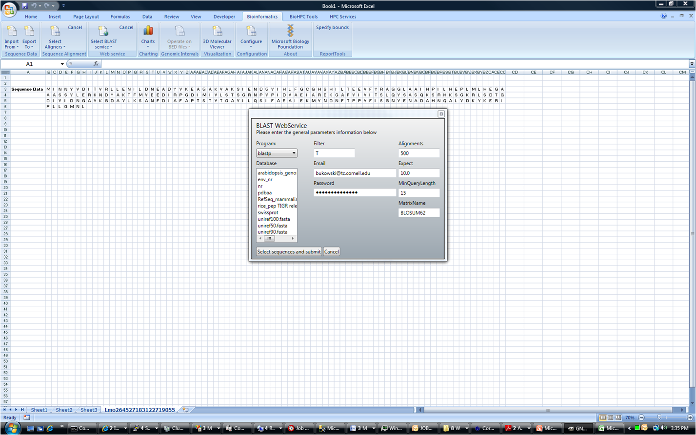Click zoom out minus button

click(x=641, y=418)
